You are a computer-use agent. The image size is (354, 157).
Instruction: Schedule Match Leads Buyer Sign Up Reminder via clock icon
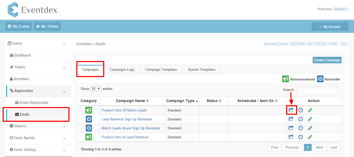coord(301,128)
